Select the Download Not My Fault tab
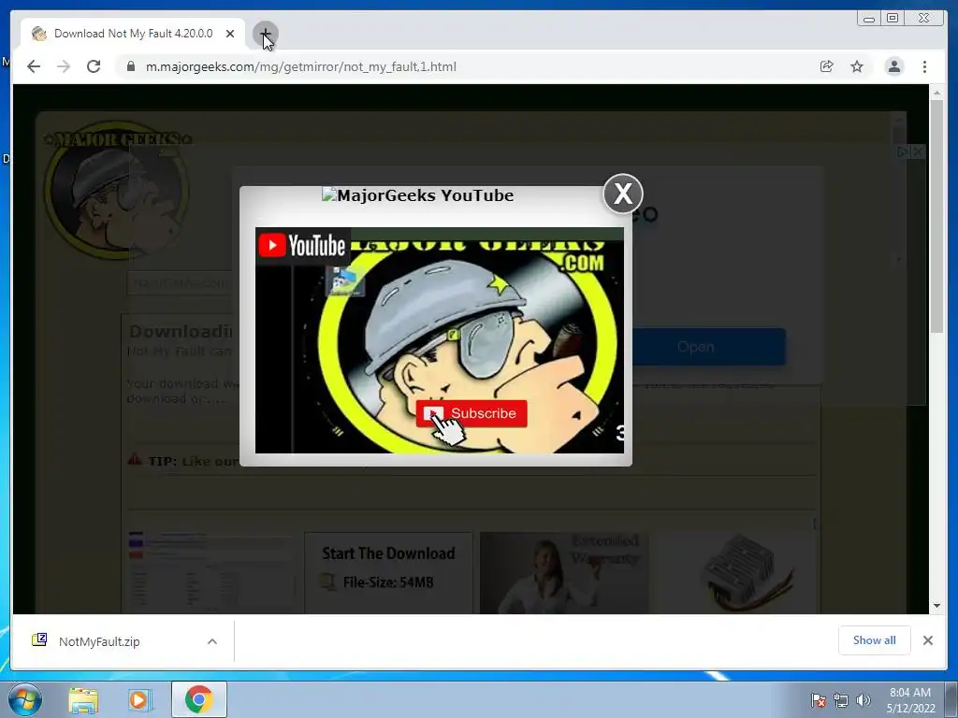Viewport: 958px width, 718px height. [x=133, y=34]
